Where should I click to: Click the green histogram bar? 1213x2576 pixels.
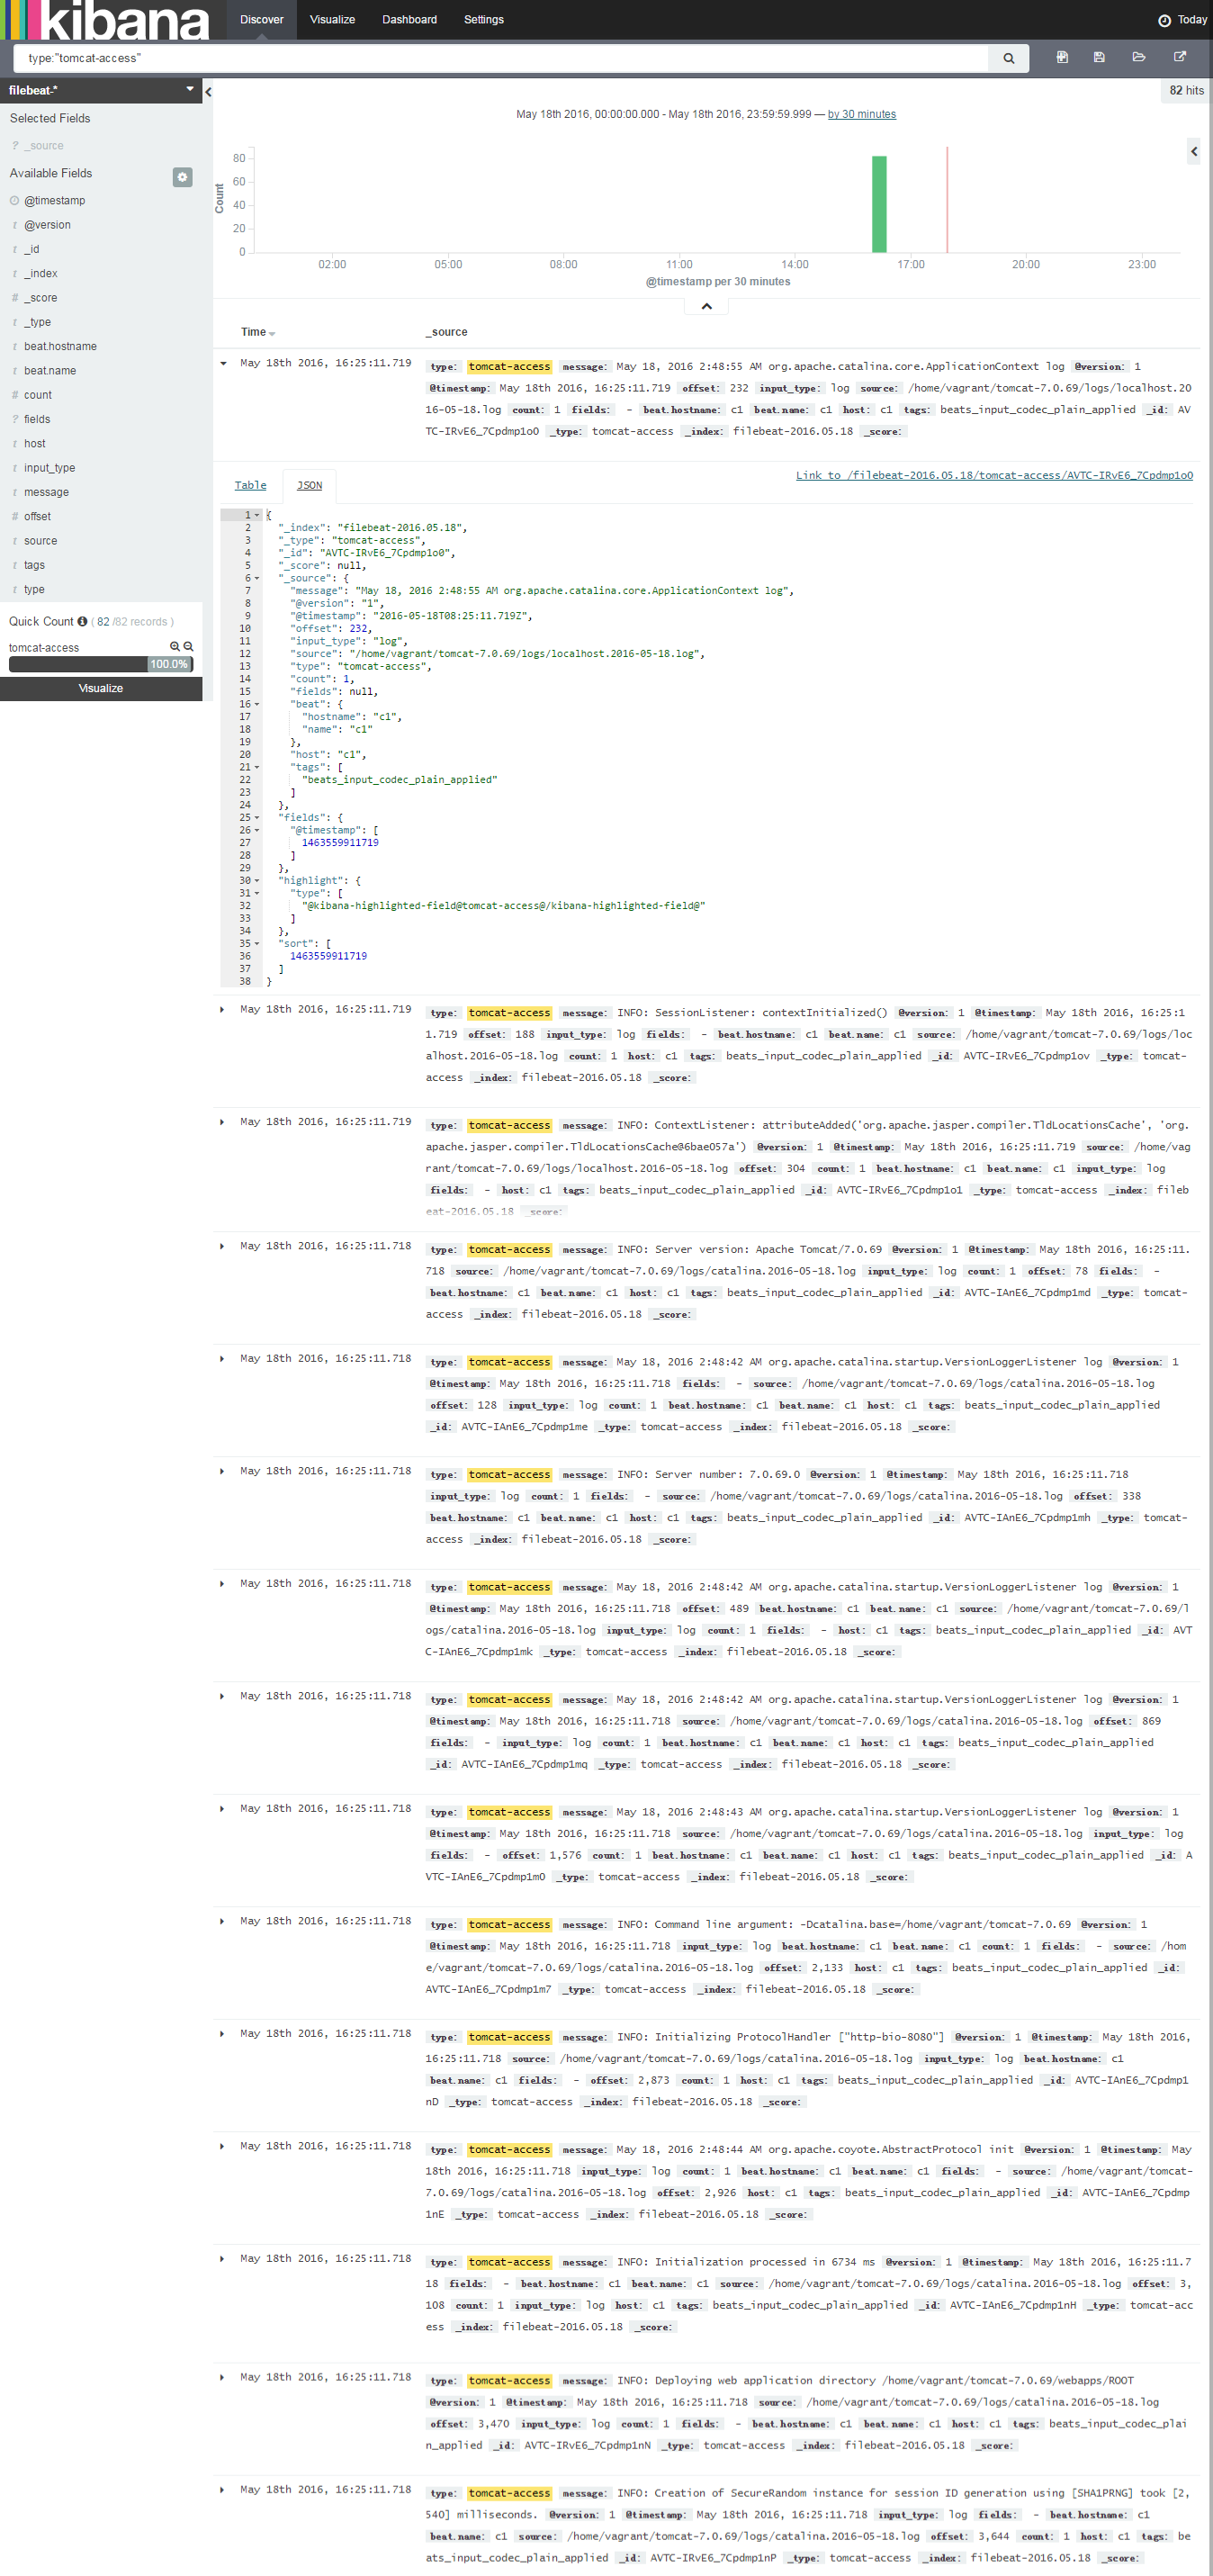pyautogui.click(x=879, y=204)
